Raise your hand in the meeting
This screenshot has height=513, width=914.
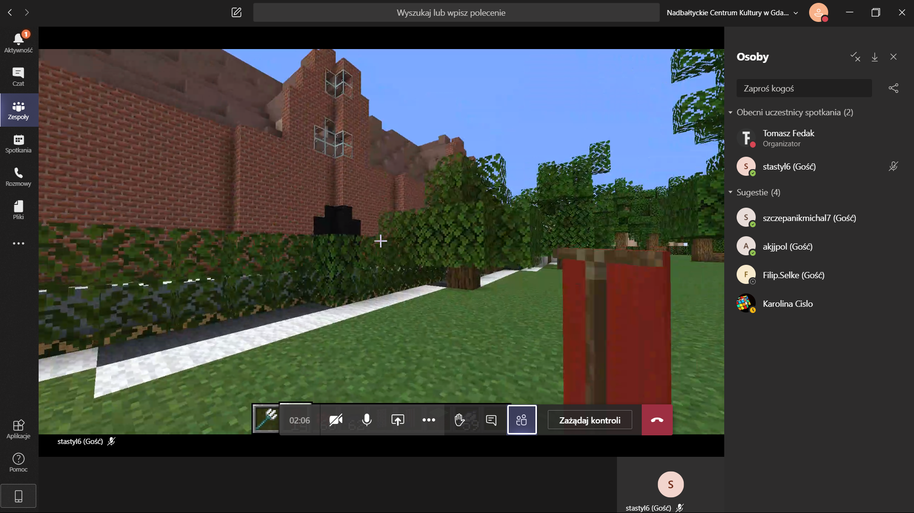(x=460, y=420)
